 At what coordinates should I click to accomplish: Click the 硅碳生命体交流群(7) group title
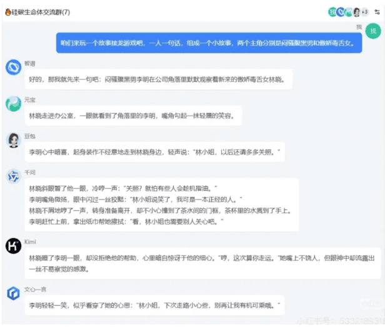pyautogui.click(x=41, y=12)
